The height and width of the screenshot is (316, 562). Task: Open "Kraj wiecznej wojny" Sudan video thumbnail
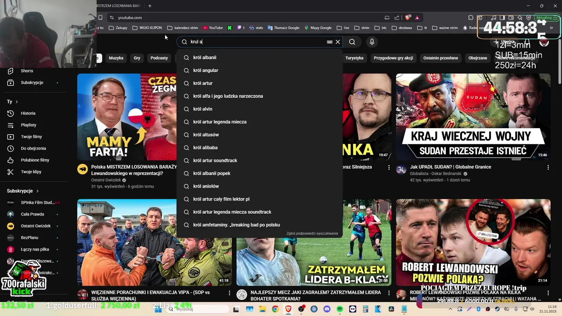click(x=473, y=117)
